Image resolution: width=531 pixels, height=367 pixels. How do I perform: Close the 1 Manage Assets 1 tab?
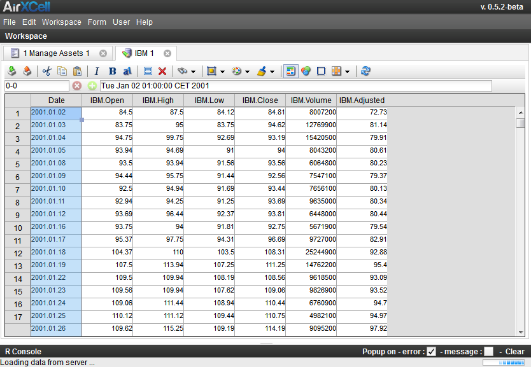[103, 53]
